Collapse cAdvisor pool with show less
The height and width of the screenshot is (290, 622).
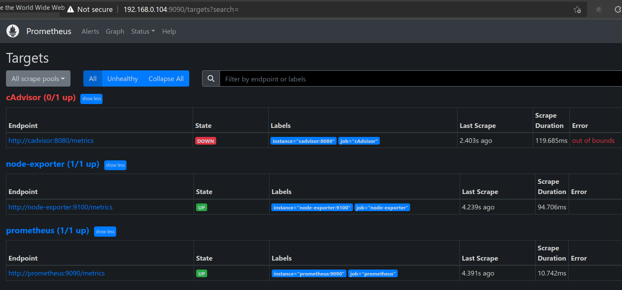point(91,99)
